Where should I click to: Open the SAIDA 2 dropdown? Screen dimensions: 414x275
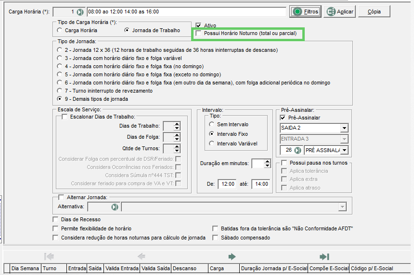344,128
